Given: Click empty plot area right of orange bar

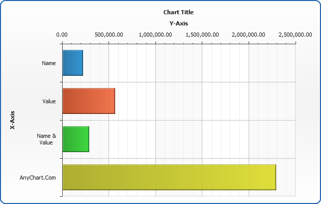Looking at the screenshot, I should pyautogui.click(x=204, y=101).
